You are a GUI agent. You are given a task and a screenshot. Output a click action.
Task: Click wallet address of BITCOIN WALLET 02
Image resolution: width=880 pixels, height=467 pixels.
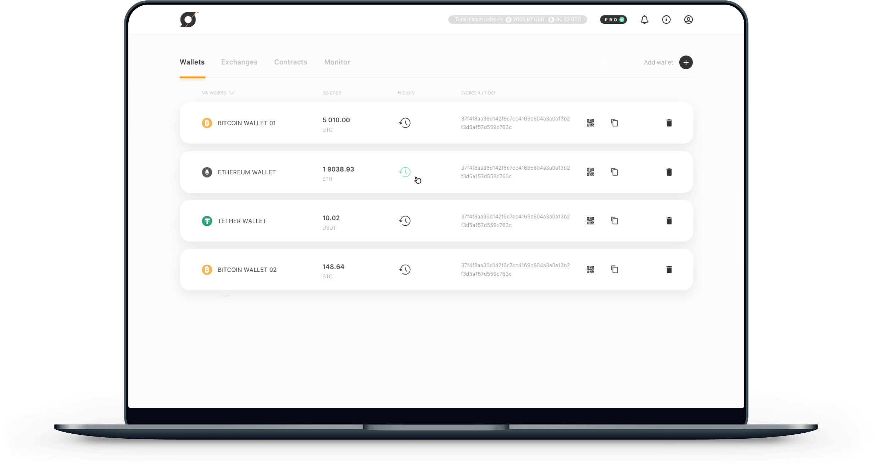click(516, 270)
